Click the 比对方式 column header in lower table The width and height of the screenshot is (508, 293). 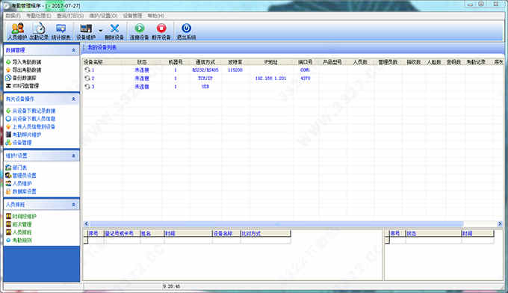265,233
